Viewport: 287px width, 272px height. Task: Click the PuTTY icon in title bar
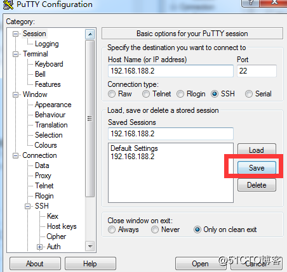tap(8, 4)
